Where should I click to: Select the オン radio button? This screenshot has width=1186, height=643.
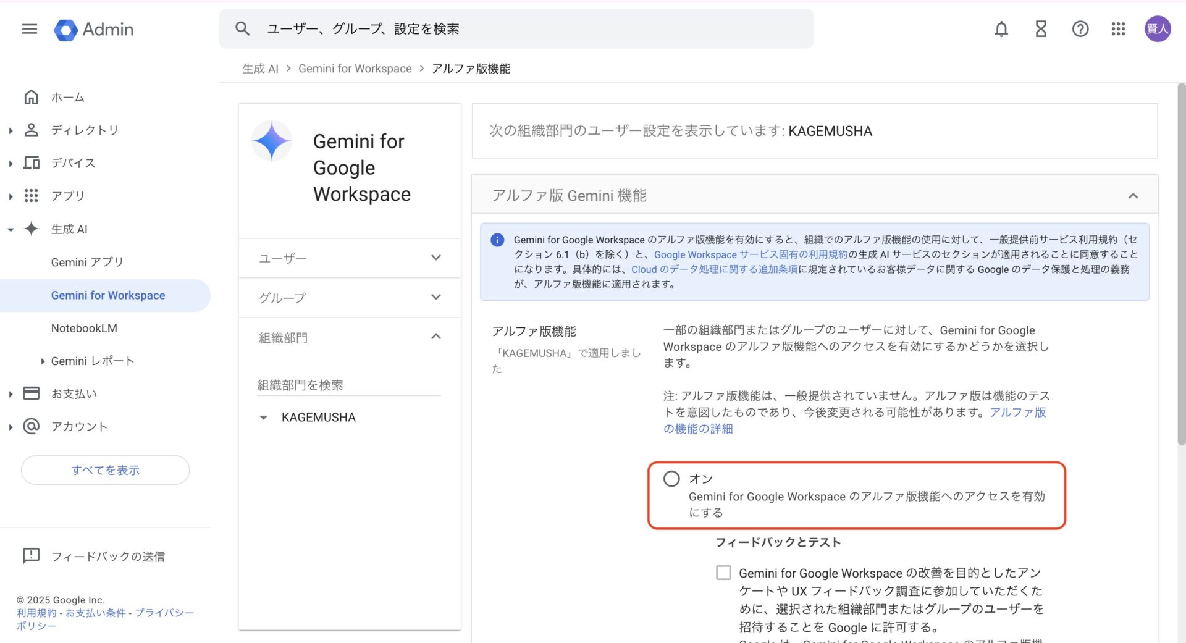click(x=671, y=478)
